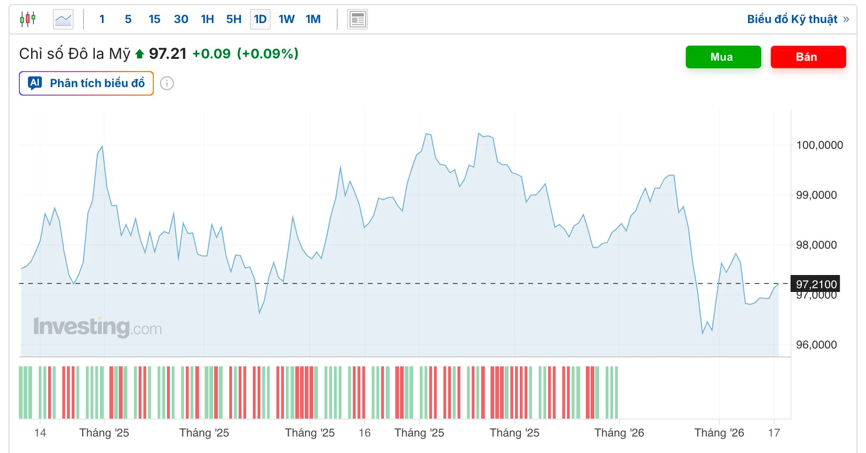
Task: Open the news panel icon on toolbar
Action: (x=357, y=19)
